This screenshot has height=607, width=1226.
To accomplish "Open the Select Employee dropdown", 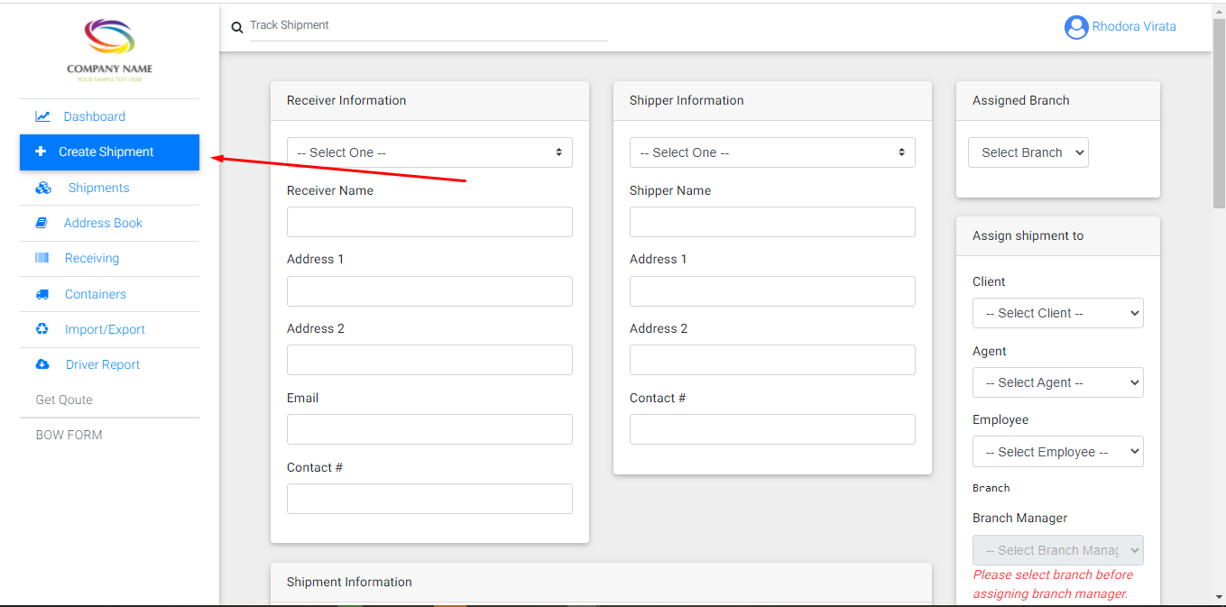I will click(1057, 452).
